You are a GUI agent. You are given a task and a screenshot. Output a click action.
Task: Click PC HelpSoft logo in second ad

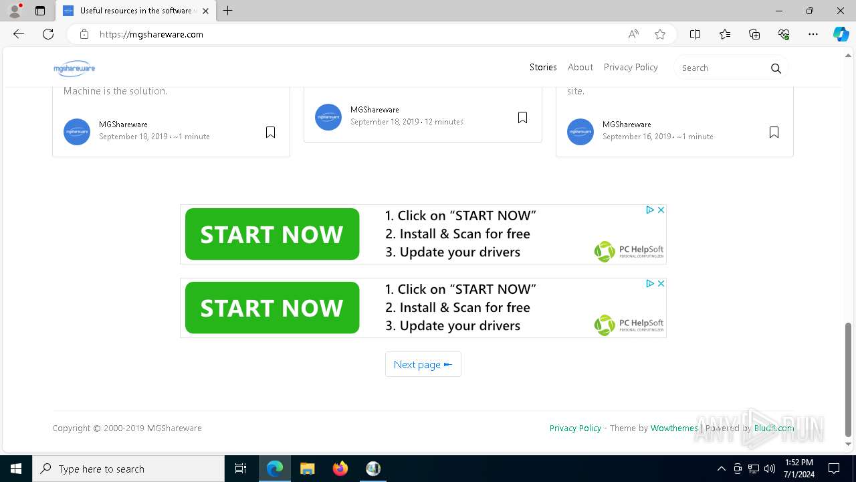pos(629,325)
